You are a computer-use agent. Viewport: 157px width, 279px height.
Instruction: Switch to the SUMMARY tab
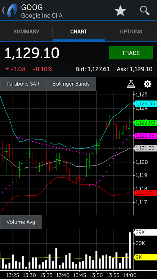pyautogui.click(x=26, y=32)
